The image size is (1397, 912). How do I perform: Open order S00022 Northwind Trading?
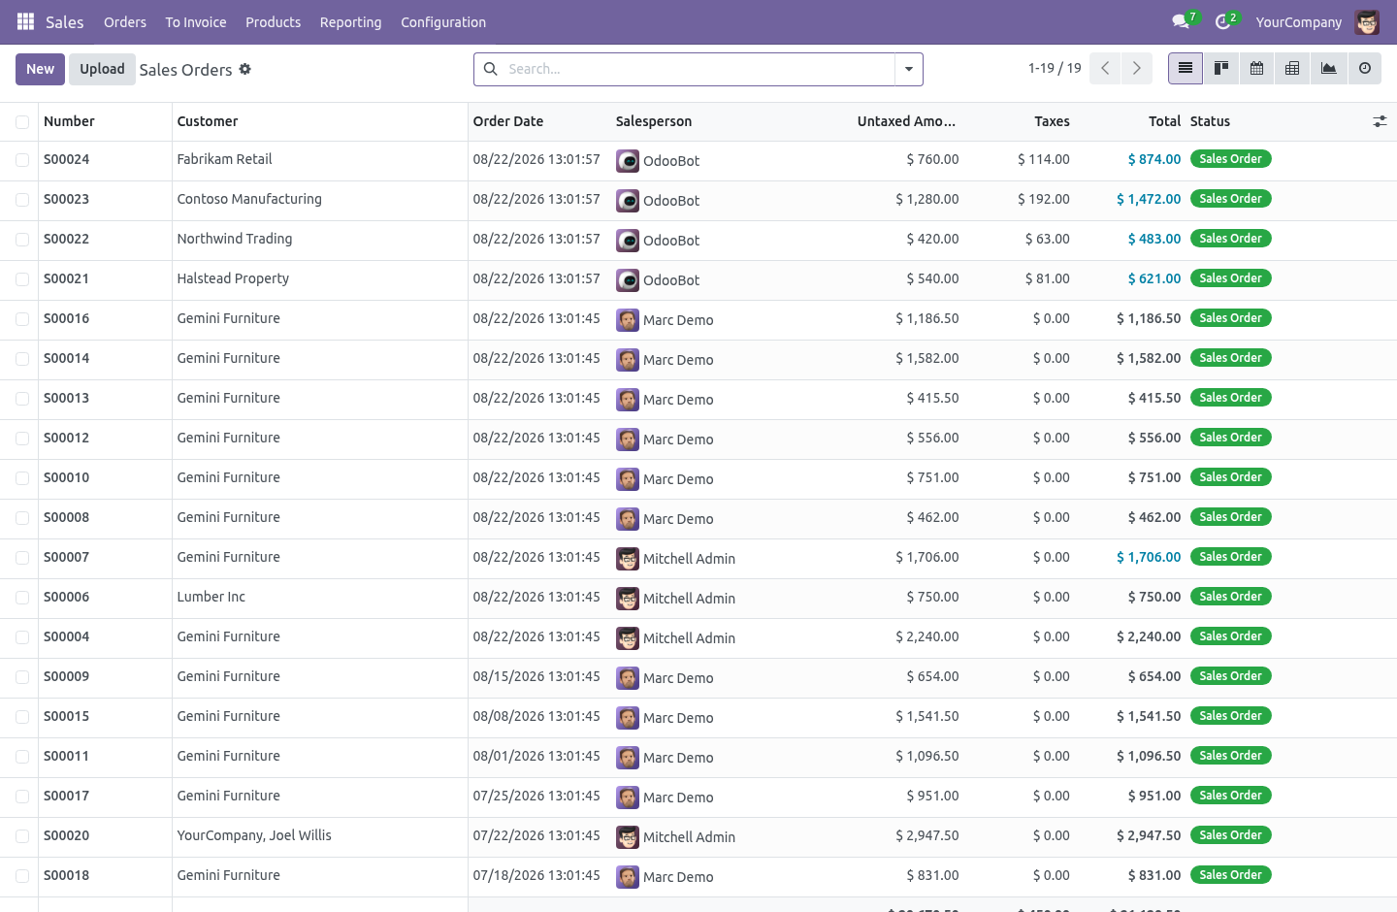click(x=698, y=240)
